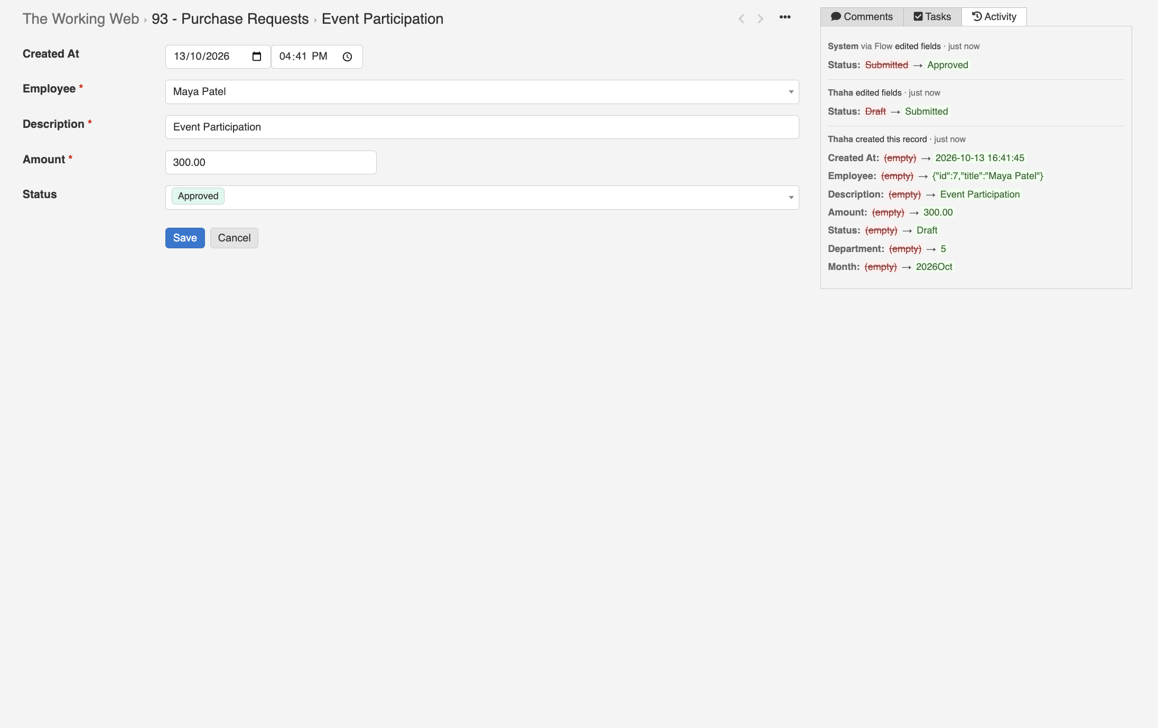Go to the next record arrow
This screenshot has width=1158, height=728.
tap(760, 19)
